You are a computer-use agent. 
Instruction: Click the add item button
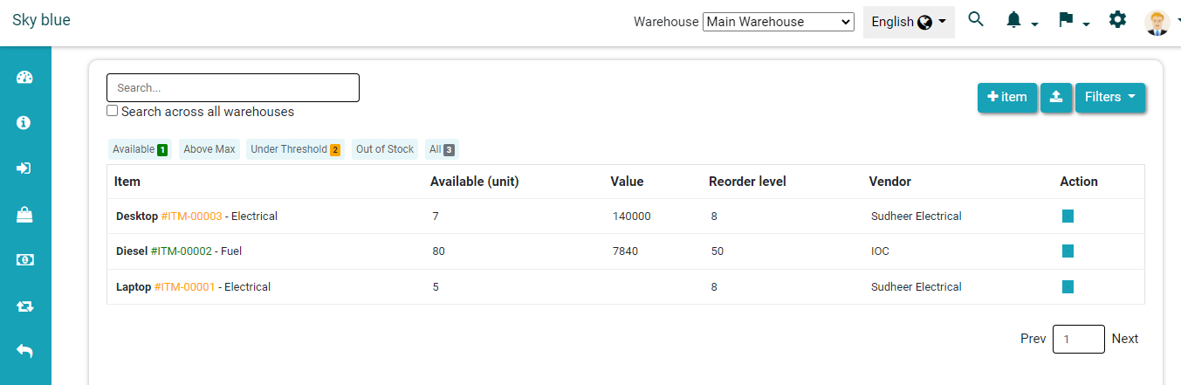tap(1006, 98)
